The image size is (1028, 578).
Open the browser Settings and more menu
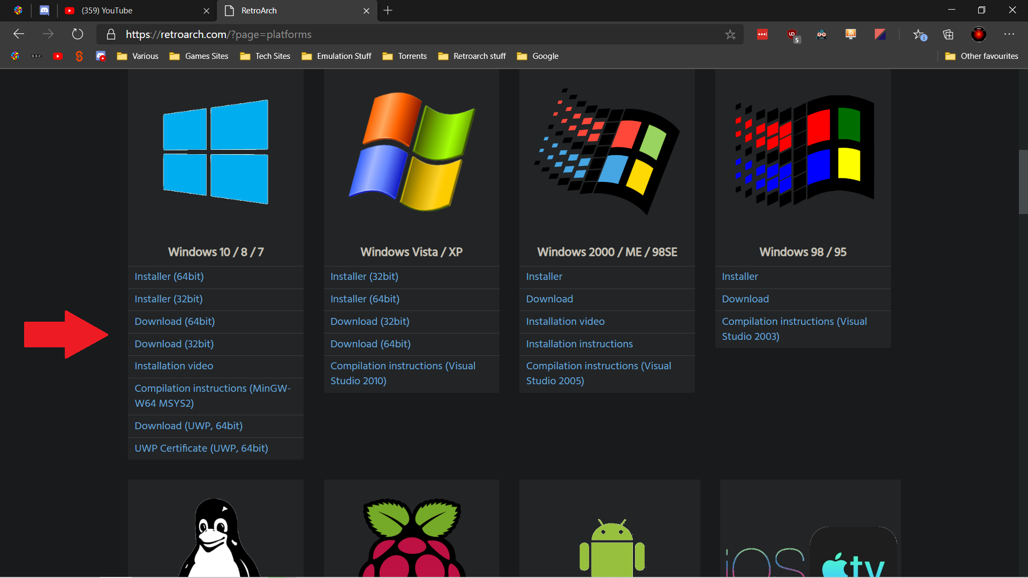pyautogui.click(x=1009, y=34)
